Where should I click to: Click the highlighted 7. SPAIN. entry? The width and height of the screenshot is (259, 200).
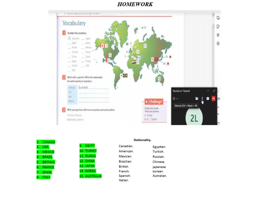(x=45, y=172)
